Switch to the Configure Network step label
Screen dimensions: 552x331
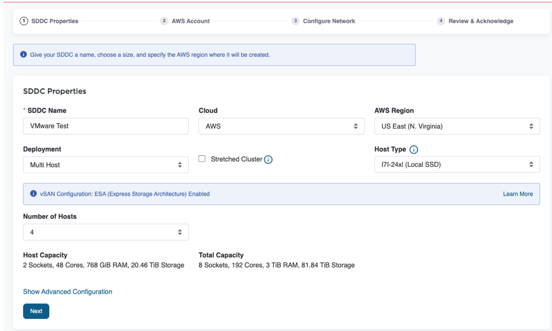coord(329,21)
